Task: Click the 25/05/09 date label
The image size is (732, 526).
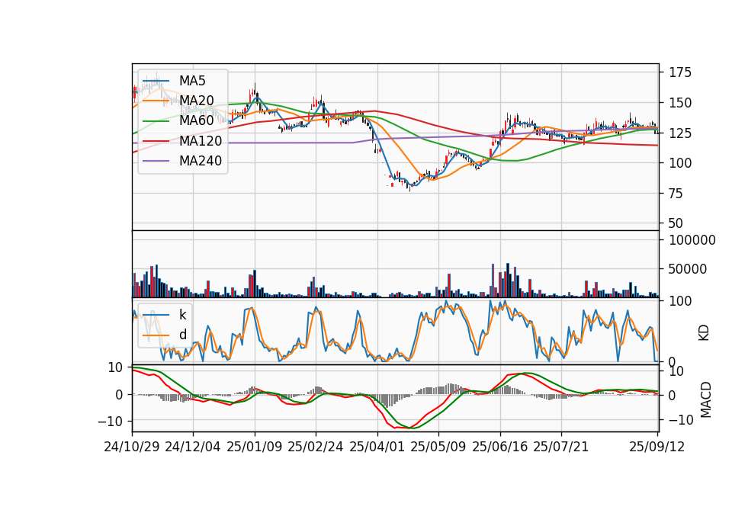Action: [438, 447]
